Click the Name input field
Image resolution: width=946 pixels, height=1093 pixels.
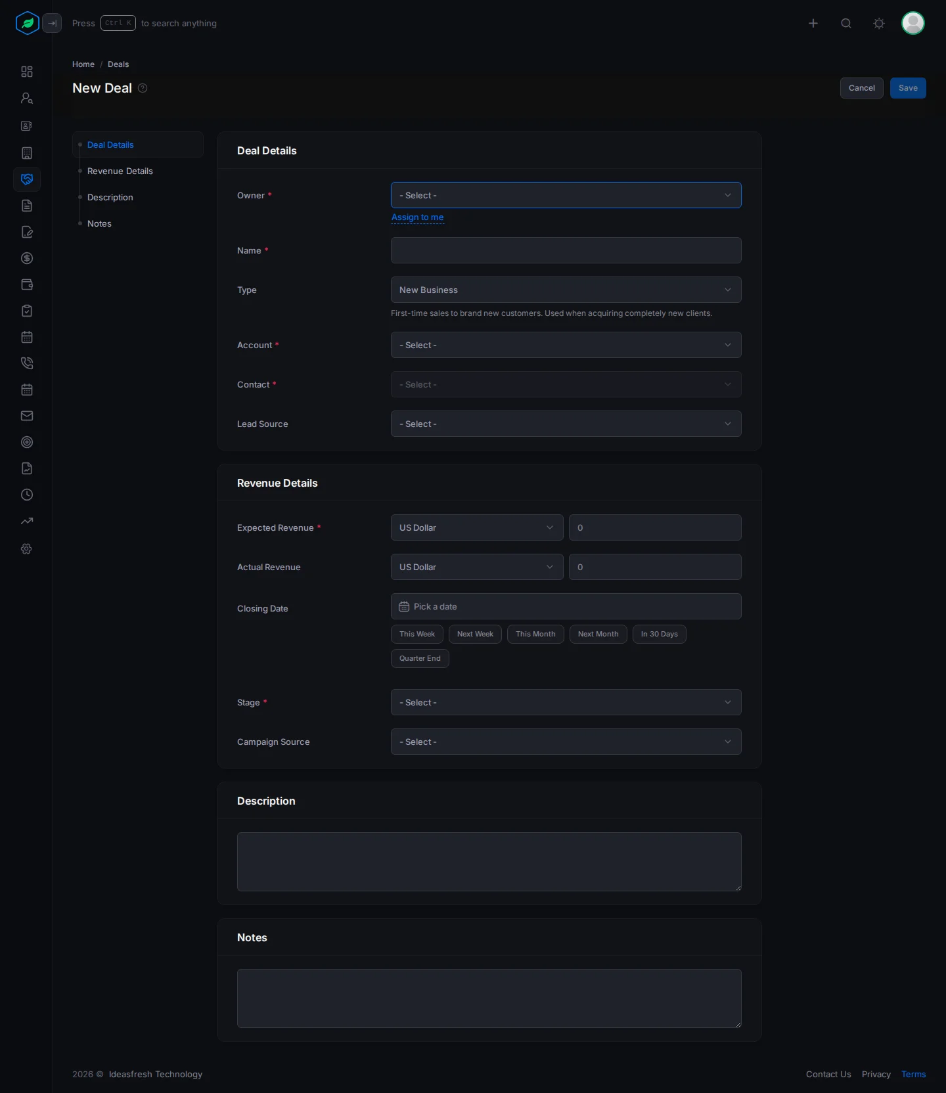tap(566, 250)
